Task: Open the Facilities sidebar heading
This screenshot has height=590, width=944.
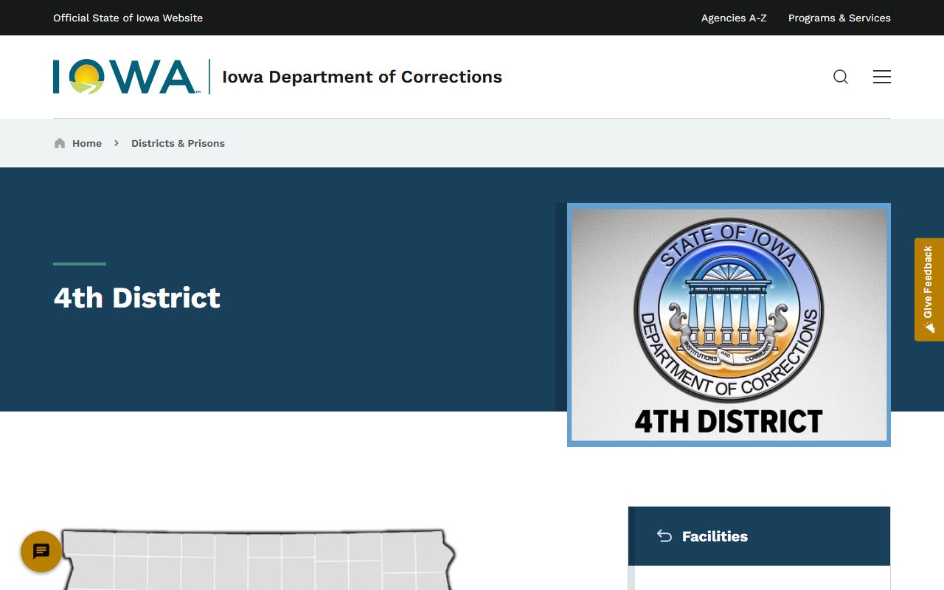Action: pyautogui.click(x=715, y=536)
